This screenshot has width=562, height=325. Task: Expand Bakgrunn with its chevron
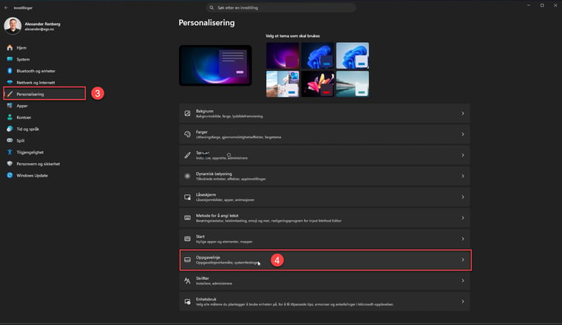coord(463,114)
